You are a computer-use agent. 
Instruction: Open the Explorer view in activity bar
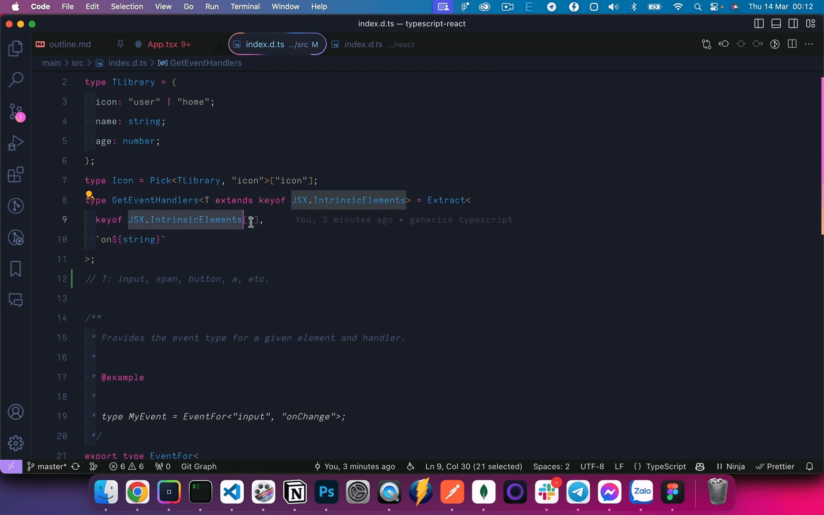click(x=16, y=48)
